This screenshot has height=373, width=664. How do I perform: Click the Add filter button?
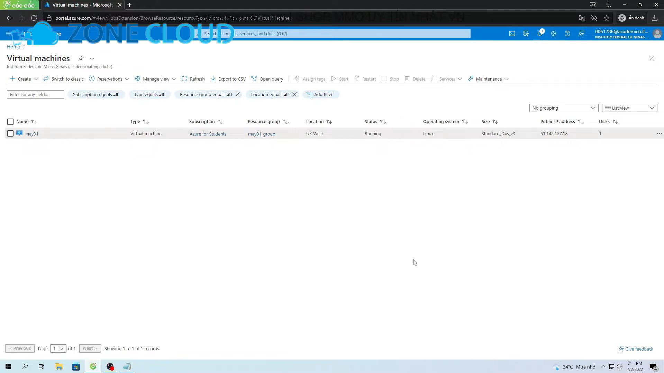[320, 94]
